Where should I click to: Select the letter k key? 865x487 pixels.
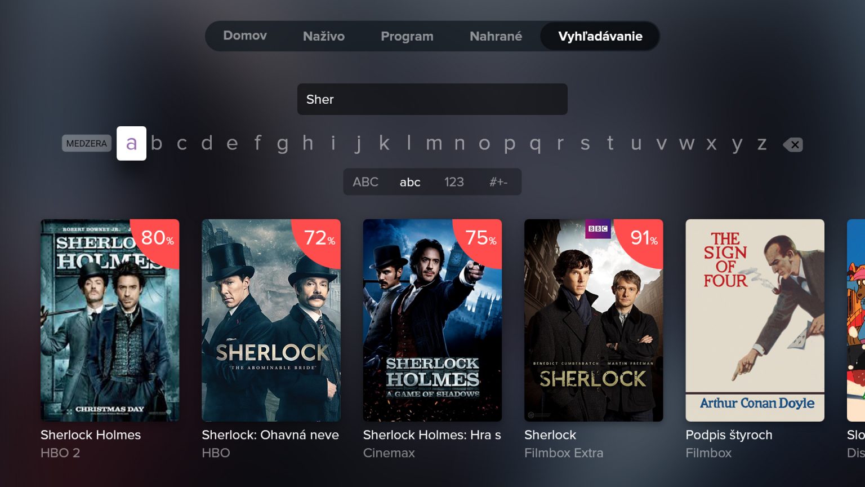coord(384,143)
